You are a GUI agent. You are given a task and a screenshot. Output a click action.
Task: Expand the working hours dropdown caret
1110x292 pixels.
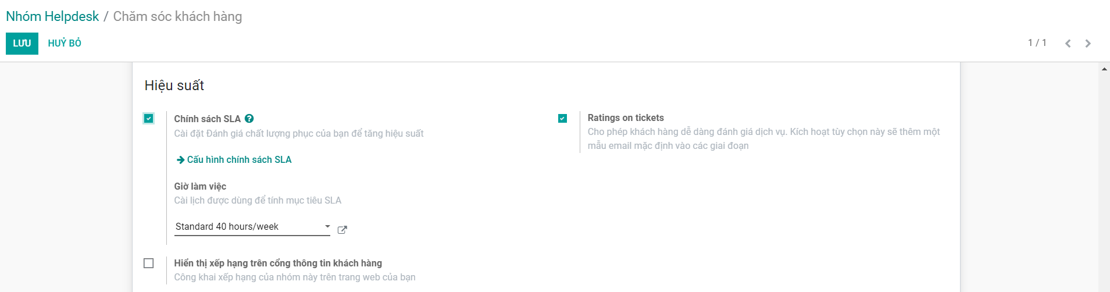click(327, 226)
